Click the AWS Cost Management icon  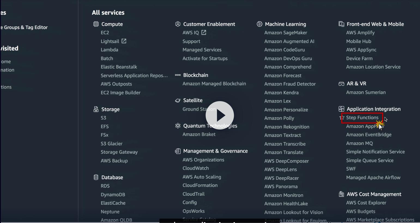[x=341, y=194]
